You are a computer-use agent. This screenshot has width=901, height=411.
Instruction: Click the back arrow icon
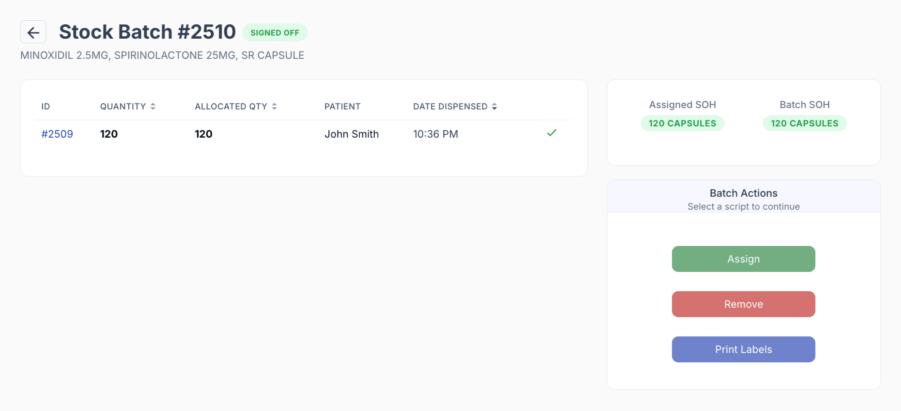33,32
